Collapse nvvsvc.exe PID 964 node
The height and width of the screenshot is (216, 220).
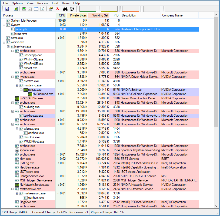(13, 77)
